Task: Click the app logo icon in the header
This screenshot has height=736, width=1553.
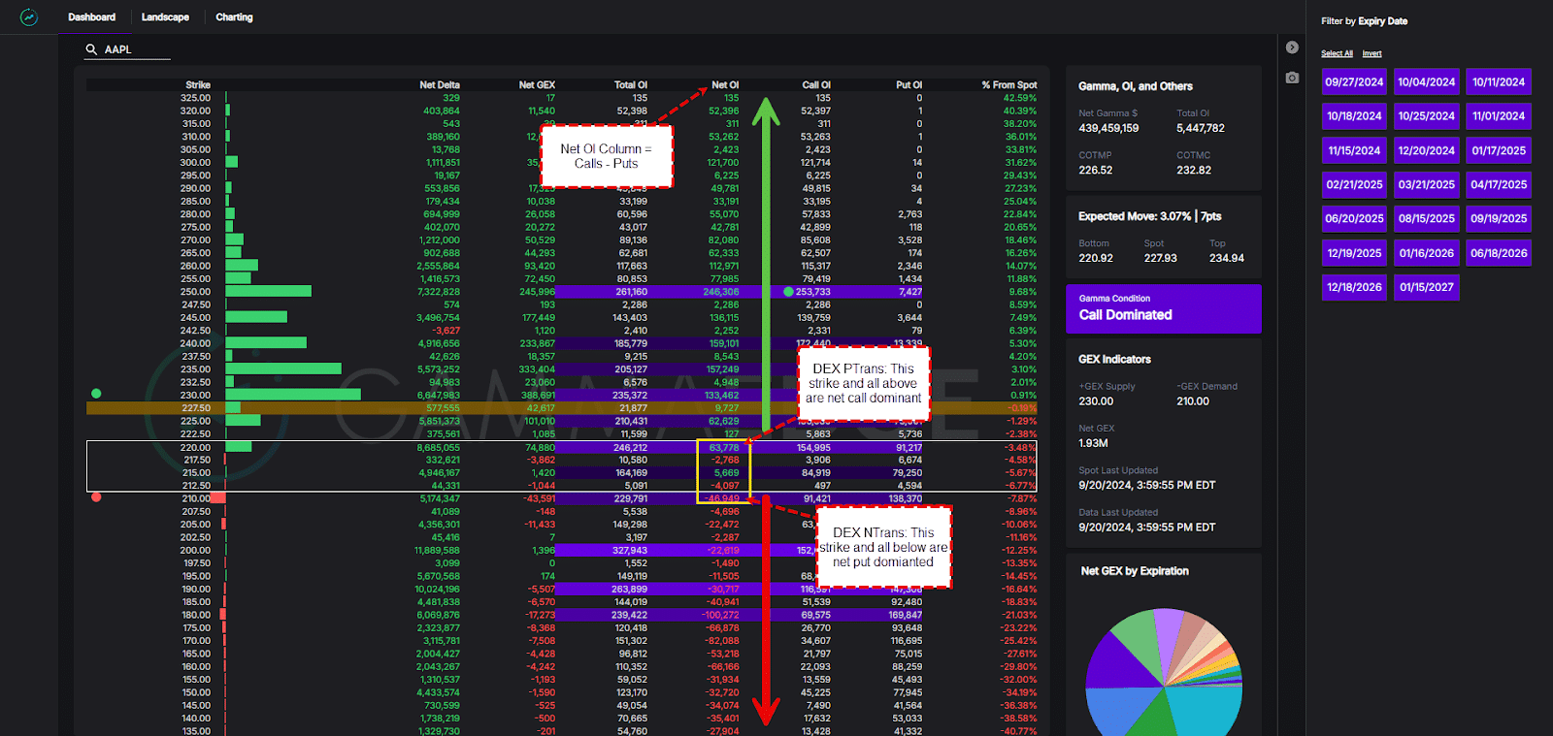Action: (x=29, y=17)
